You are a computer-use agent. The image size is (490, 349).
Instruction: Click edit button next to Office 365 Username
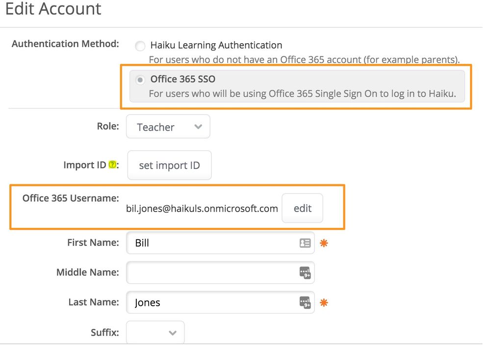pyautogui.click(x=302, y=208)
